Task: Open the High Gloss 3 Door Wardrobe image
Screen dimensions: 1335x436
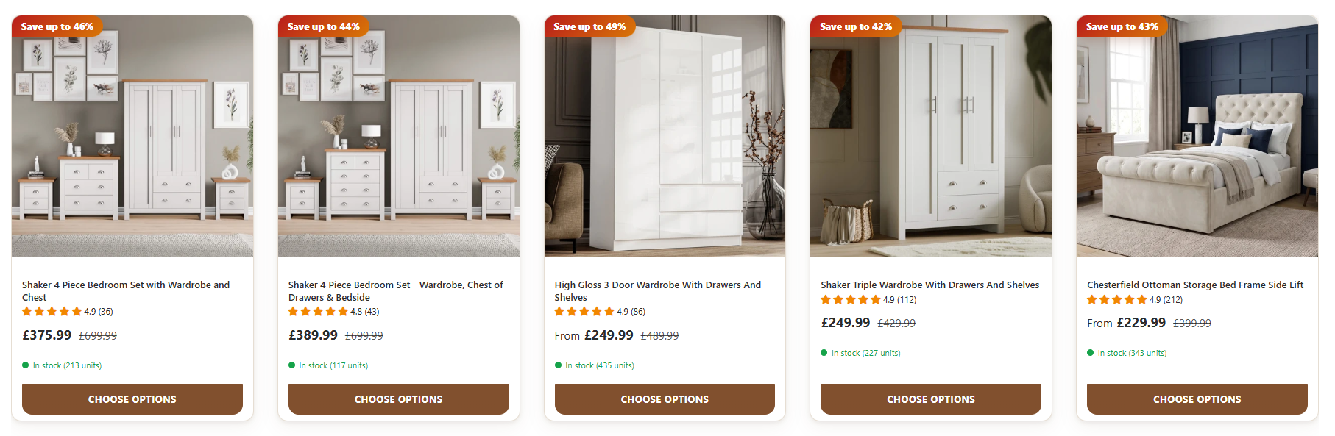Action: coord(665,136)
